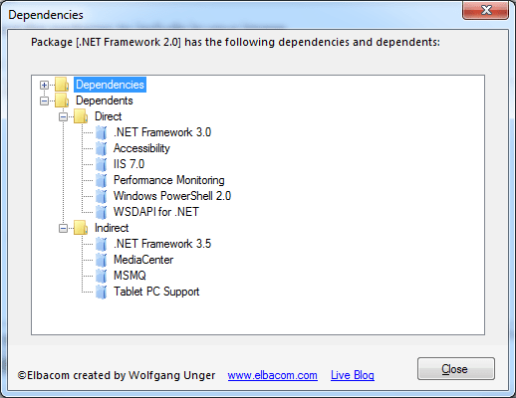The height and width of the screenshot is (398, 516).
Task: Click the IIS 7.0 package icon
Action: [102, 164]
